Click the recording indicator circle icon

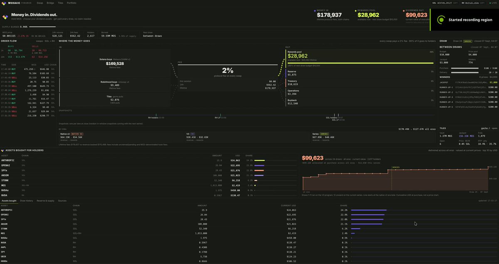pyautogui.click(x=441, y=20)
